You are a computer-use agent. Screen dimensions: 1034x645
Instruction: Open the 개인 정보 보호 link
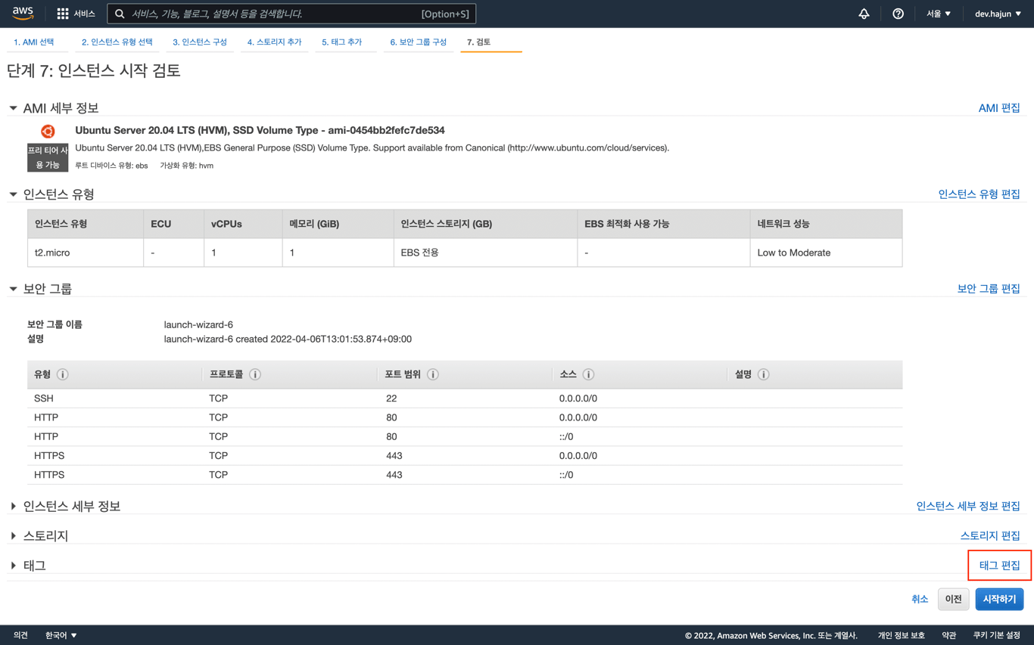[901, 635]
